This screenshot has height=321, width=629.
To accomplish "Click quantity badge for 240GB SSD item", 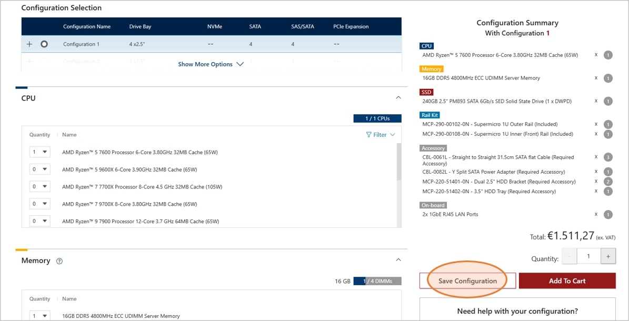I will coord(608,102).
